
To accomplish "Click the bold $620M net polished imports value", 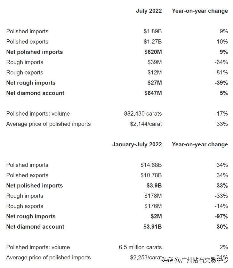I will [x=153, y=52].
